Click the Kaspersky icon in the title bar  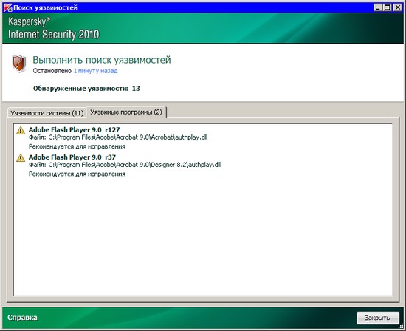click(x=8, y=7)
